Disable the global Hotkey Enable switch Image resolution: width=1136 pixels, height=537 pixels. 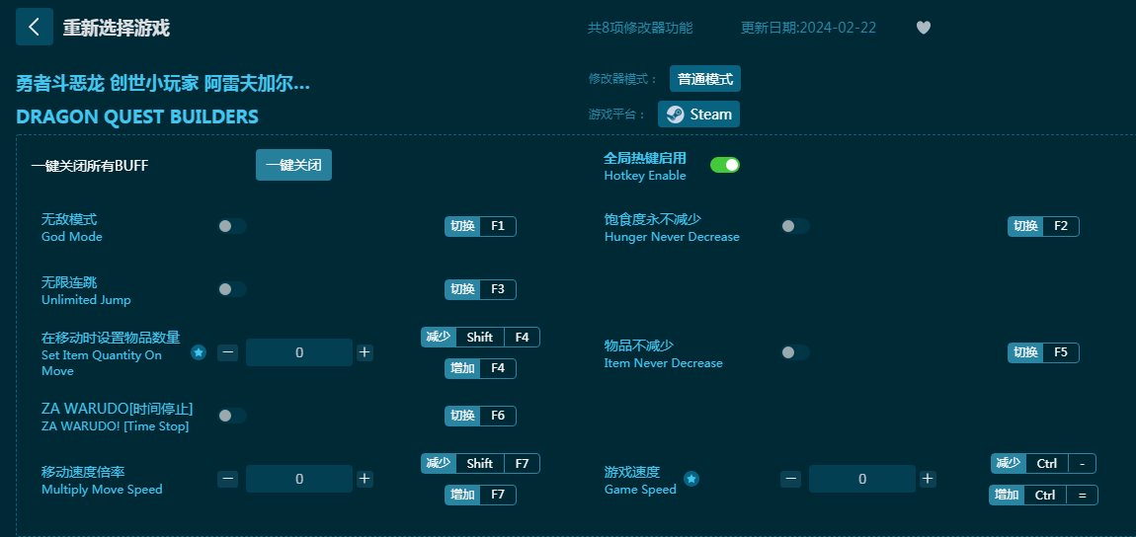pos(724,165)
